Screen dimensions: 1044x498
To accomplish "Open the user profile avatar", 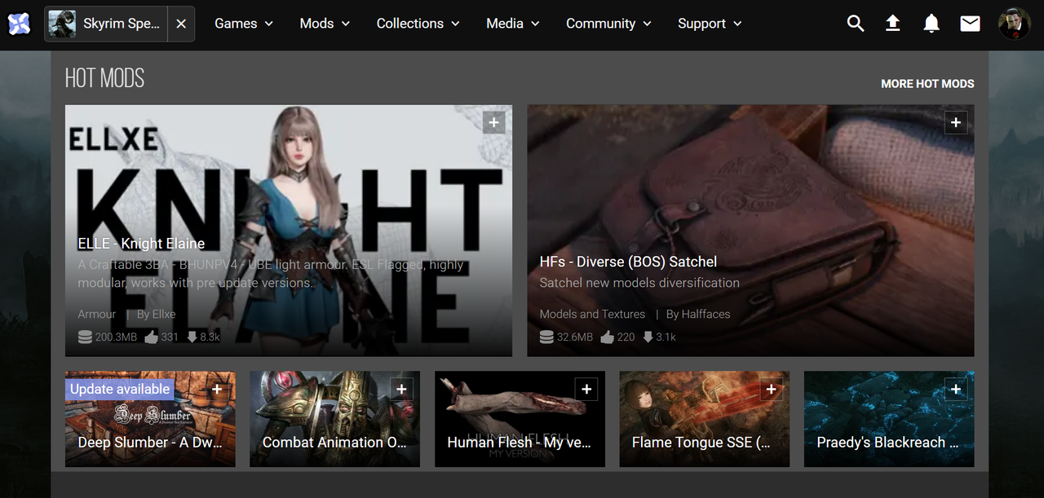I will [x=1015, y=24].
